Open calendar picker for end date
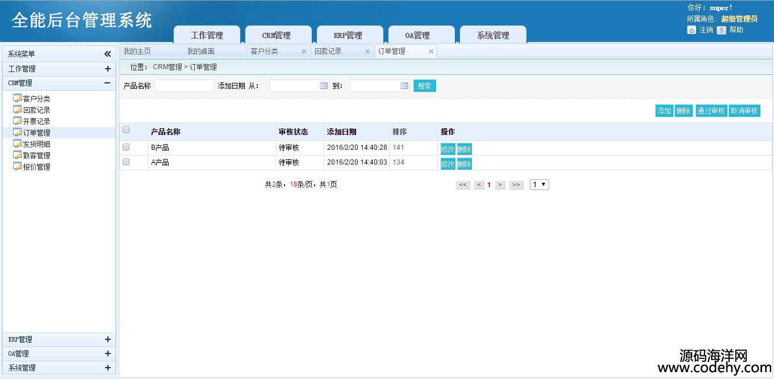Image resolution: width=774 pixels, height=379 pixels. (x=404, y=86)
